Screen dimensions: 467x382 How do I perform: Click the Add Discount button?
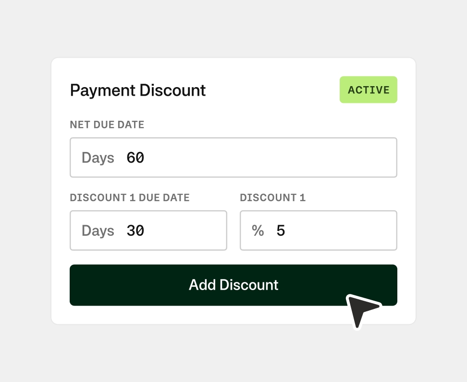(x=233, y=285)
